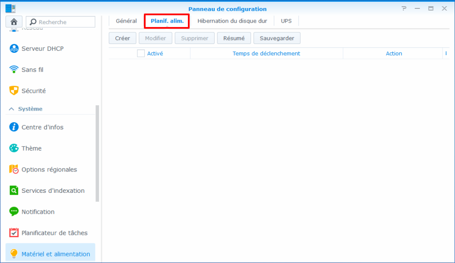Switch to the Général tab
The height and width of the screenshot is (263, 455).
click(x=126, y=21)
